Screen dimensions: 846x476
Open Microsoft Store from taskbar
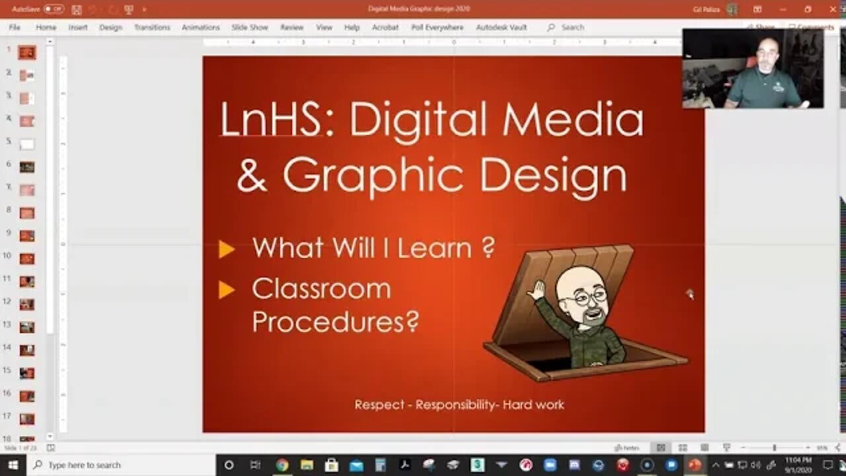(332, 465)
